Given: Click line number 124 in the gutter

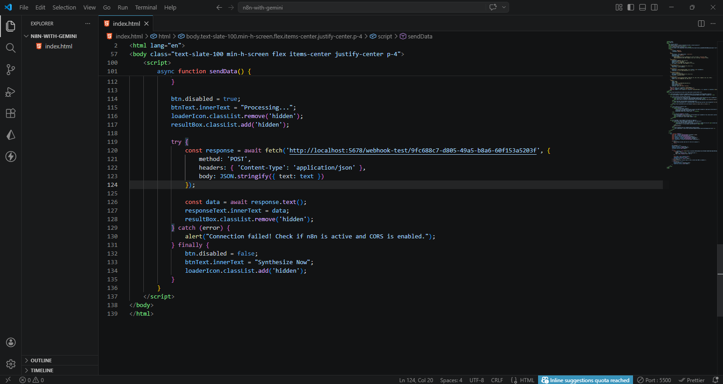Looking at the screenshot, I should coord(113,185).
